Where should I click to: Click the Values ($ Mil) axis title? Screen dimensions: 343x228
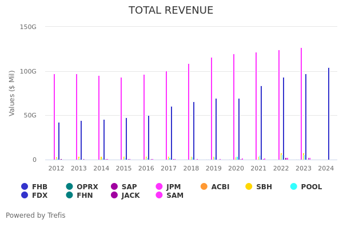pyautogui.click(x=13, y=93)
